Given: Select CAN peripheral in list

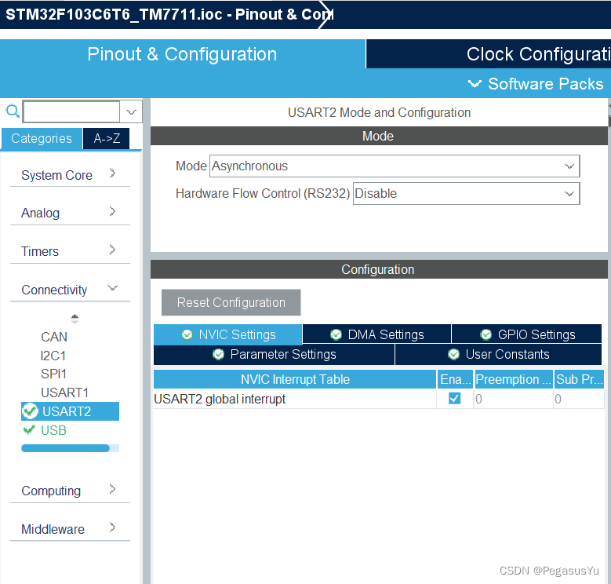Looking at the screenshot, I should click(x=54, y=337).
